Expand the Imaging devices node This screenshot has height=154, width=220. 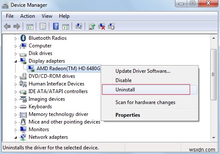point(16,99)
